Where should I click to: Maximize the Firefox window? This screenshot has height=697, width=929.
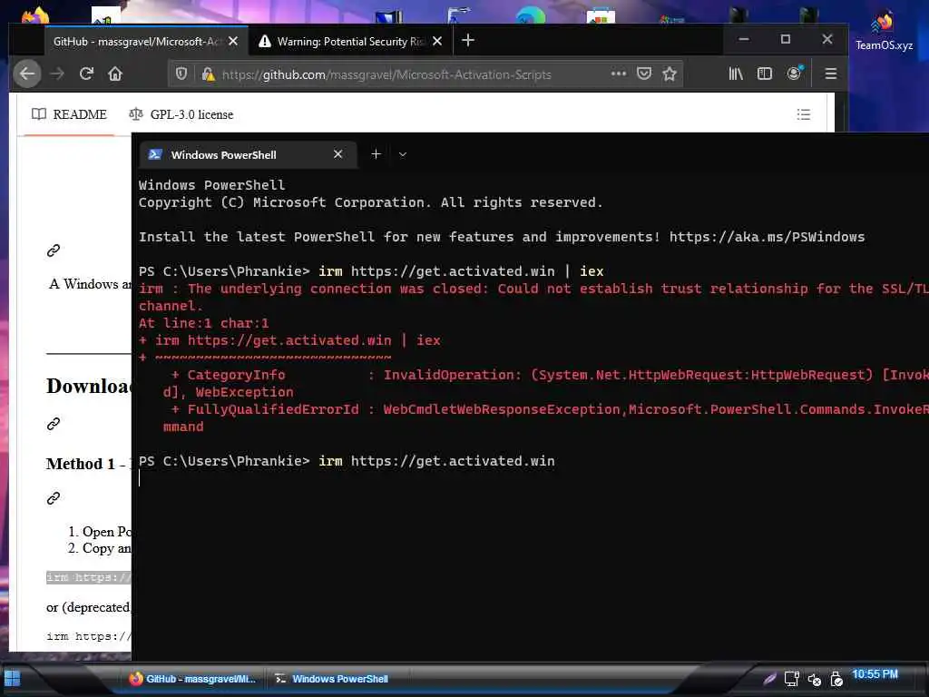coord(786,39)
